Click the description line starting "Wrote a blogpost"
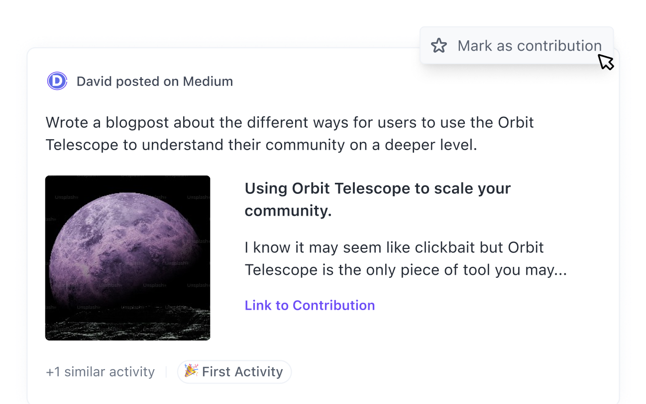Screen dimensions: 646x404 click(289, 122)
